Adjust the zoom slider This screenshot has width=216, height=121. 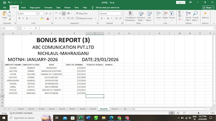[198, 113]
